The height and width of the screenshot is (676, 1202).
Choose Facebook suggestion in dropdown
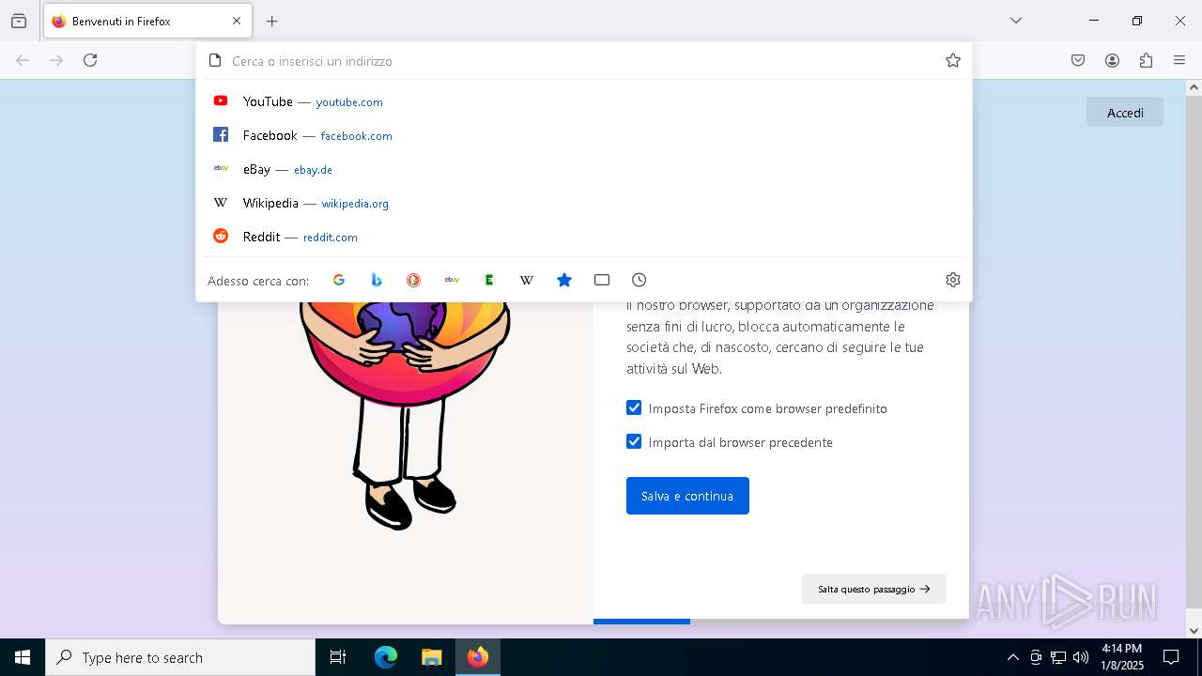[584, 135]
